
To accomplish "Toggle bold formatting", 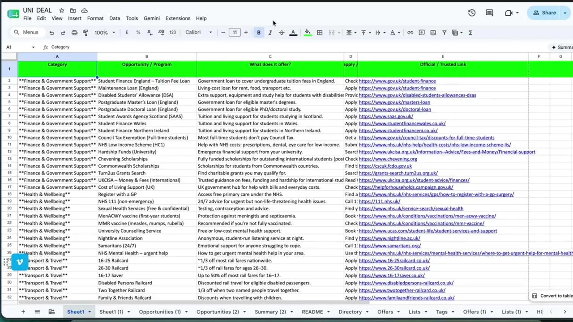I will click(258, 33).
